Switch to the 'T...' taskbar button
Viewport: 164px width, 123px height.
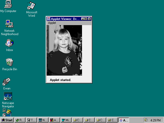pos(32,120)
